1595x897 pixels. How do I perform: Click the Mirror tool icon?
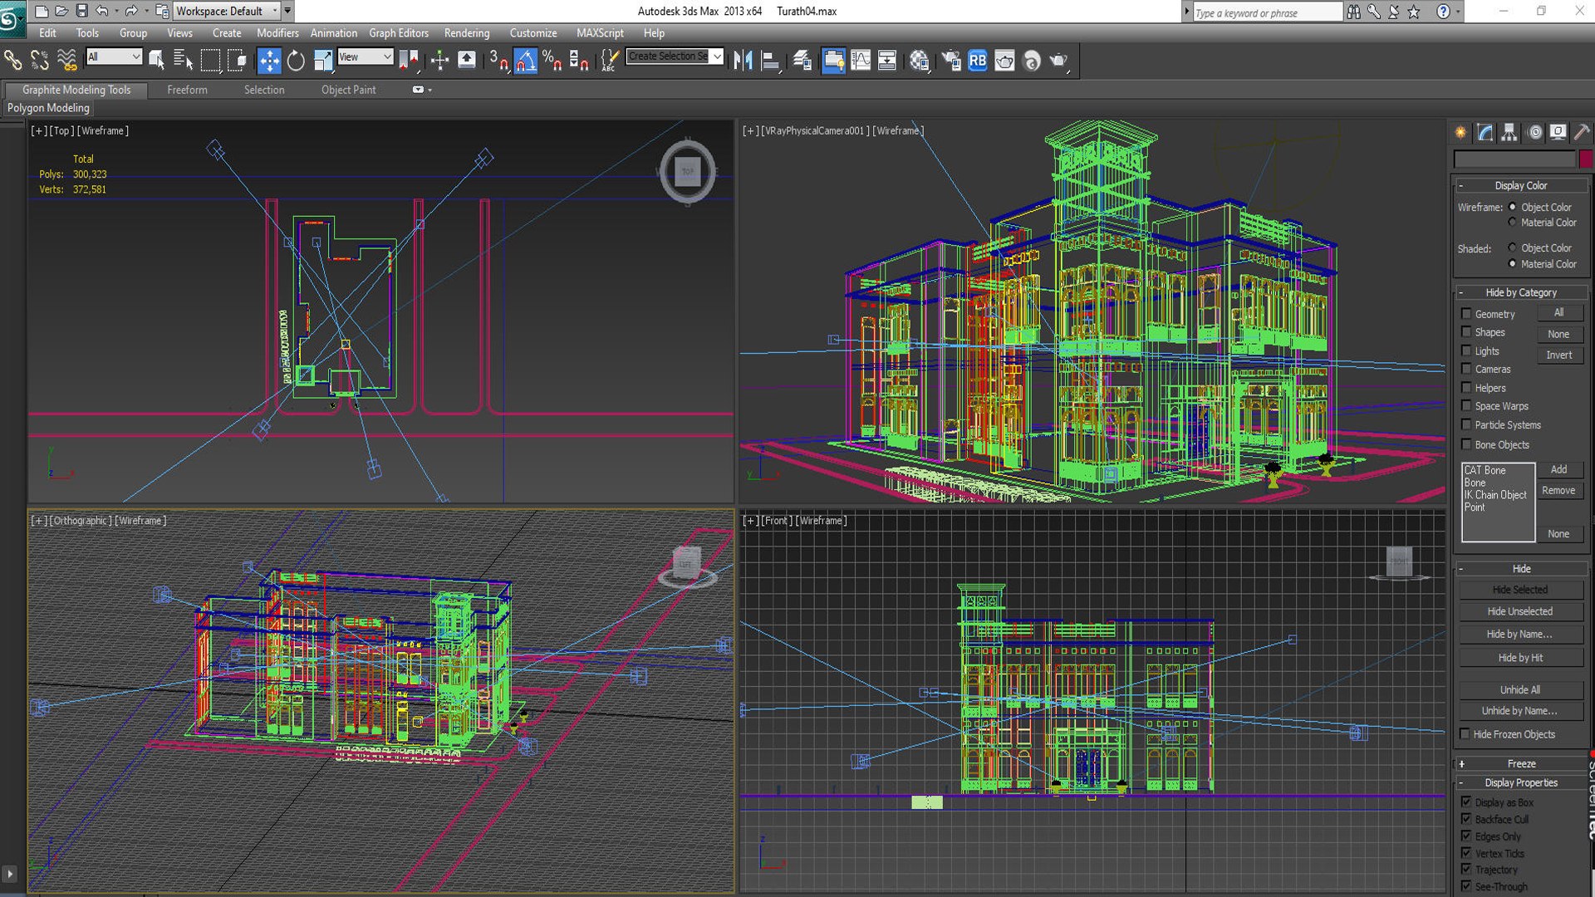743,60
